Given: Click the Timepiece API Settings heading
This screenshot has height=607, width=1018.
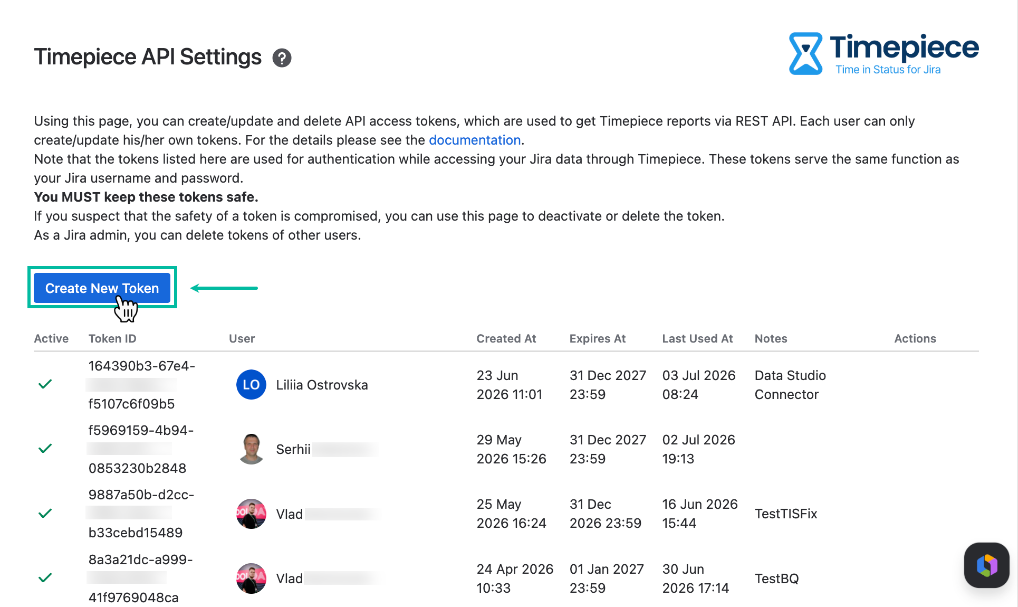Looking at the screenshot, I should pos(148,57).
